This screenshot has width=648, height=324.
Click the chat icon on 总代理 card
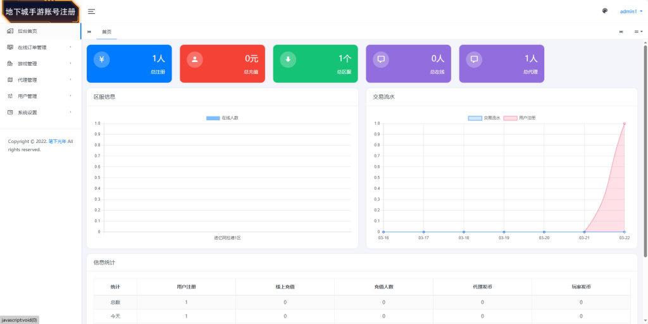475,59
